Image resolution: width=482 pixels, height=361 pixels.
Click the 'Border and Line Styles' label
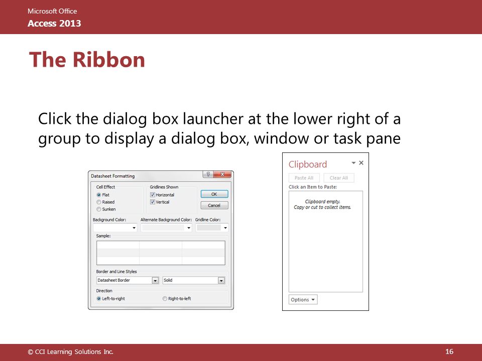point(116,271)
